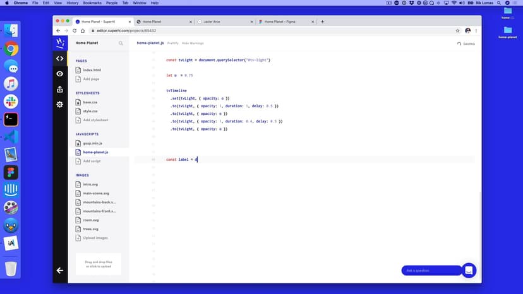Open the Chrome profile avatar menu
Viewport: 523px width, 294px height.
click(x=467, y=30)
